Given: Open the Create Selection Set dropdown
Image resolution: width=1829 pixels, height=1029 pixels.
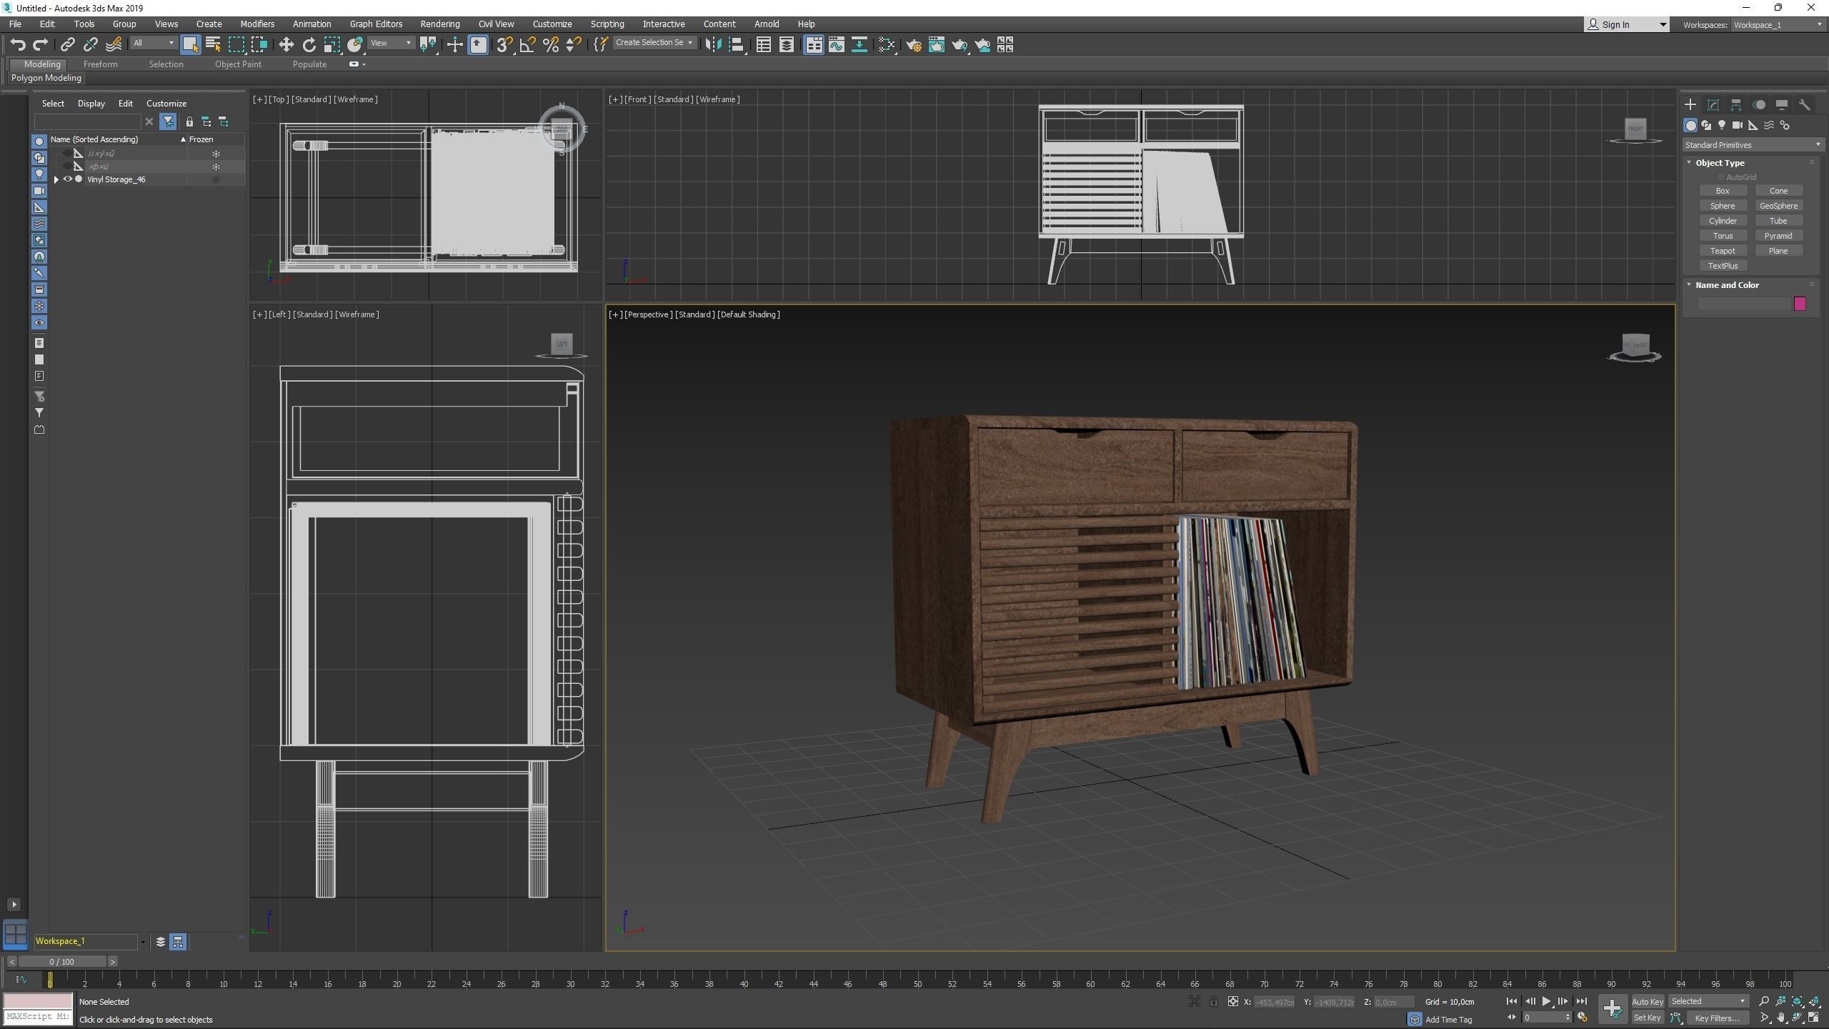Looking at the screenshot, I should [654, 43].
